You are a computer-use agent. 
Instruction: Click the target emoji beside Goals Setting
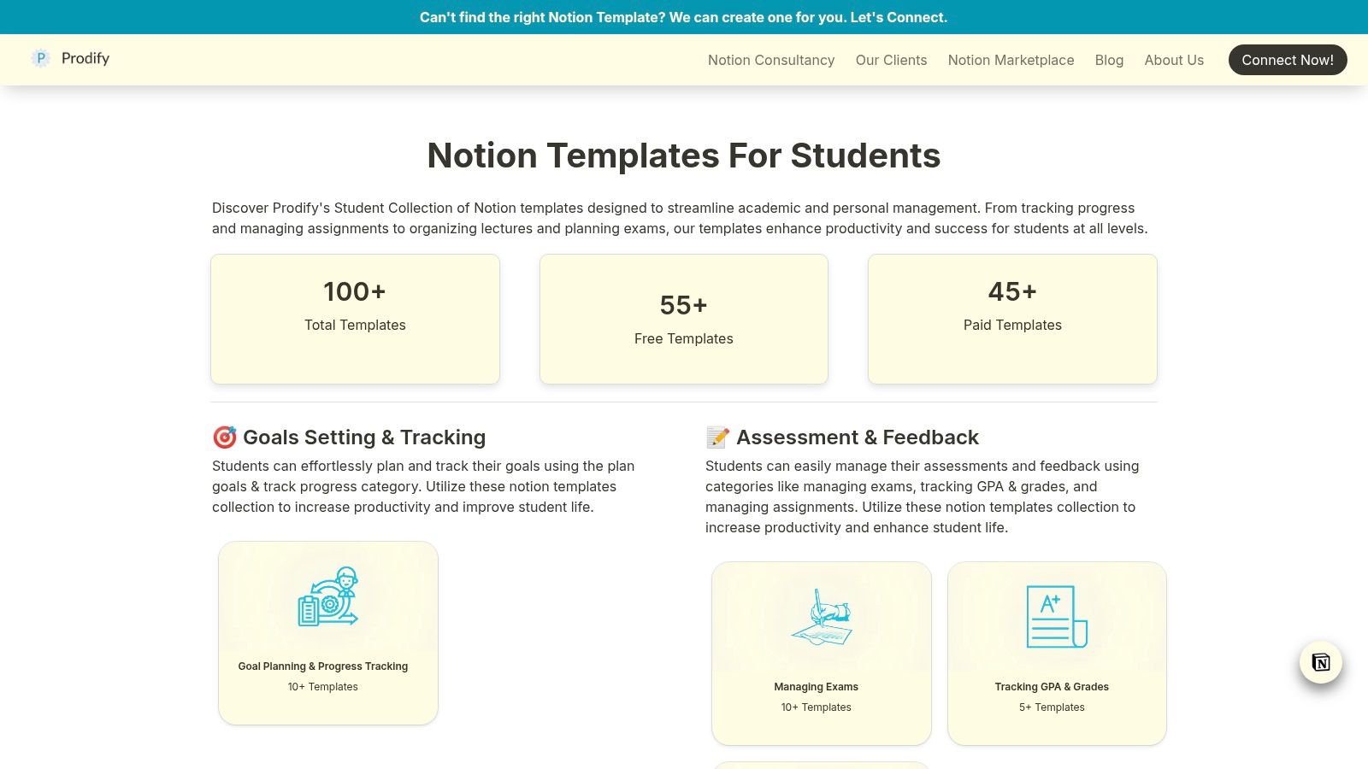coord(224,437)
